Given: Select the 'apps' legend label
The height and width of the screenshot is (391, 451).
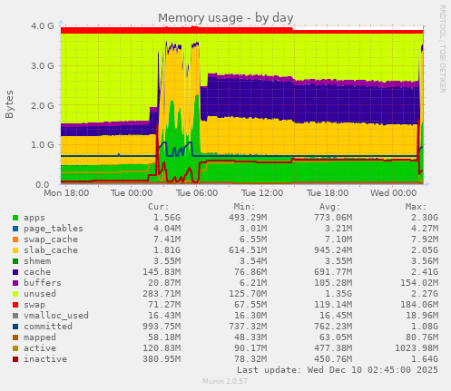Looking at the screenshot, I should pos(34,218).
